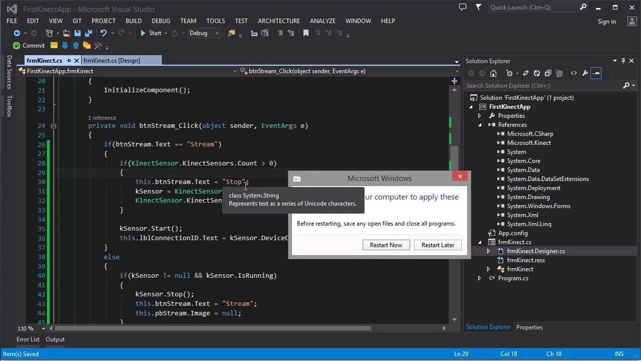Click the View Code icon in Solution Explorer
The image size is (641, 361).
coord(573,73)
